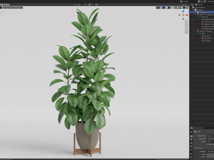Click the dark blue negative Z gizmo ball

tap(183, 19)
